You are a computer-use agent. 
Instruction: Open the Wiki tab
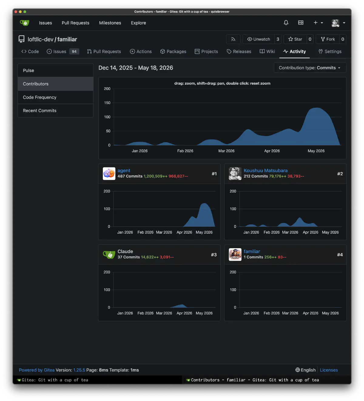267,52
